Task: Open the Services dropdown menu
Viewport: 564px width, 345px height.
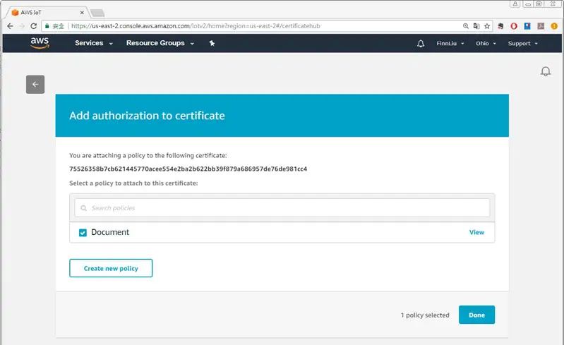Action: pyautogui.click(x=94, y=43)
